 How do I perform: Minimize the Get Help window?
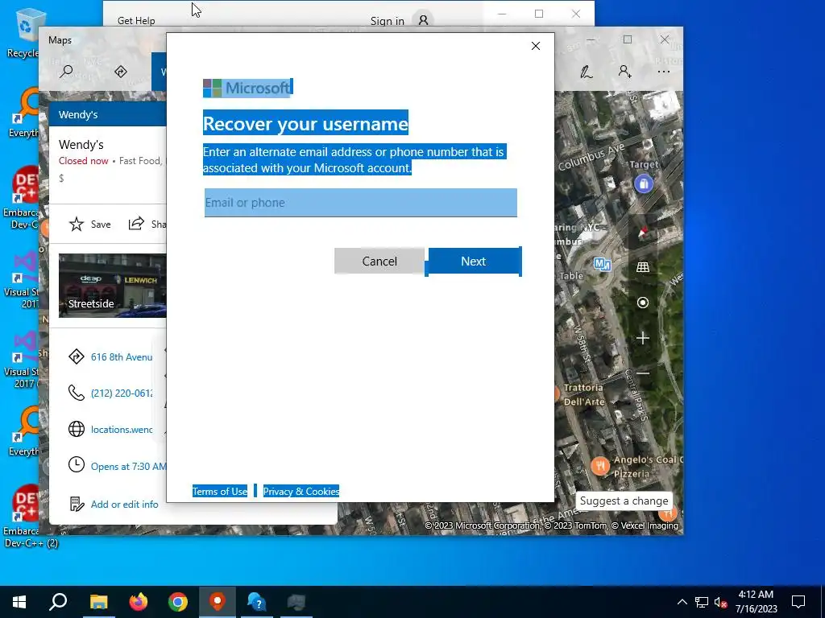(502, 14)
